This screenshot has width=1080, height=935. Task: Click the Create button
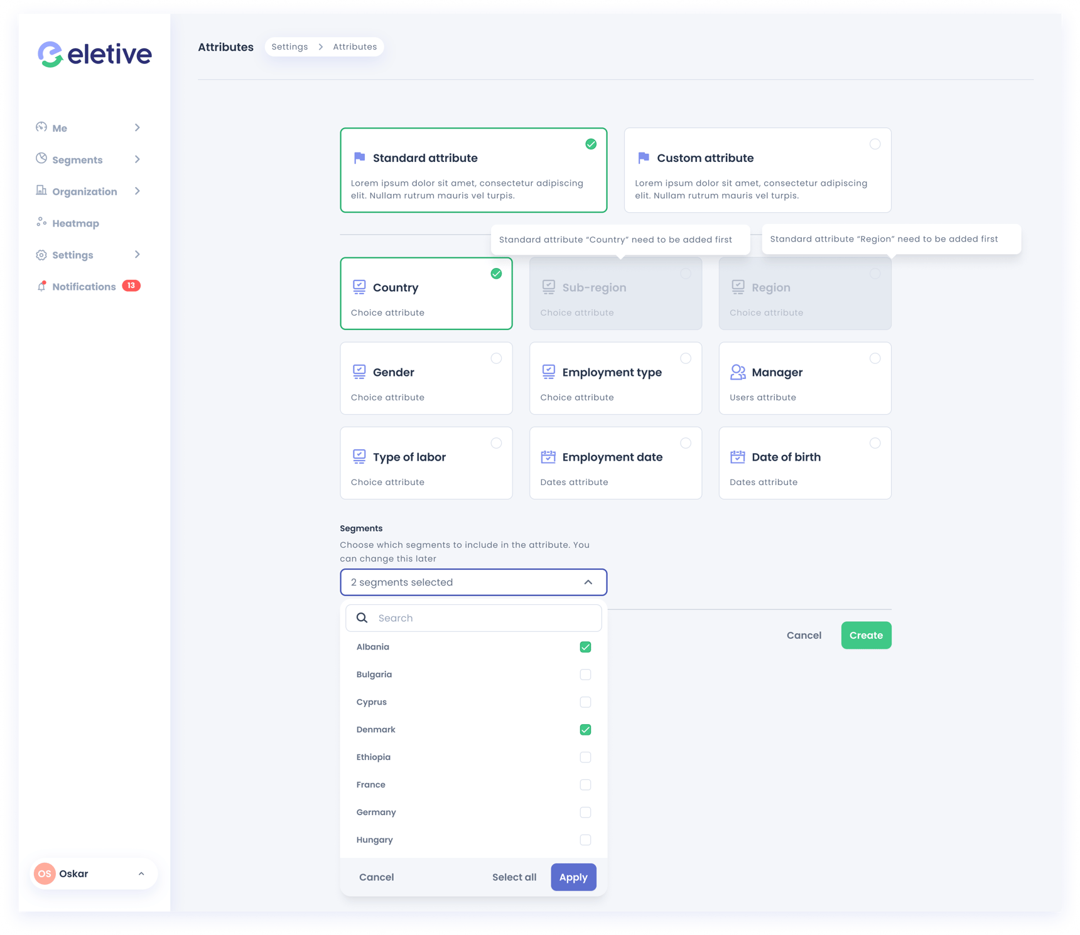click(866, 635)
